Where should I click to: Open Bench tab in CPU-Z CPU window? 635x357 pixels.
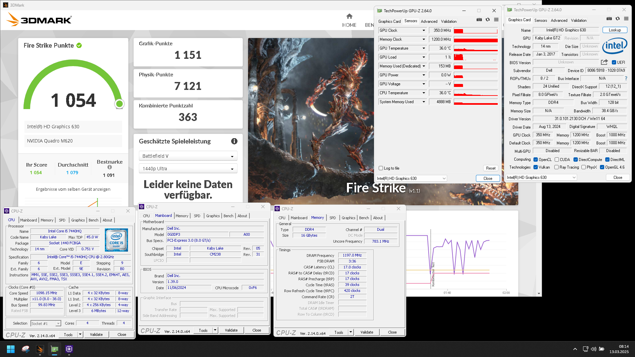pos(93,220)
